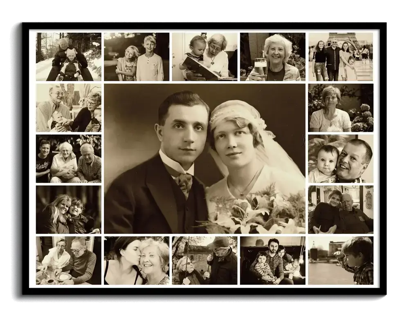This screenshot has height=317, width=409.
Task: Select the central vintage wedding portrait
Action: pos(204,158)
